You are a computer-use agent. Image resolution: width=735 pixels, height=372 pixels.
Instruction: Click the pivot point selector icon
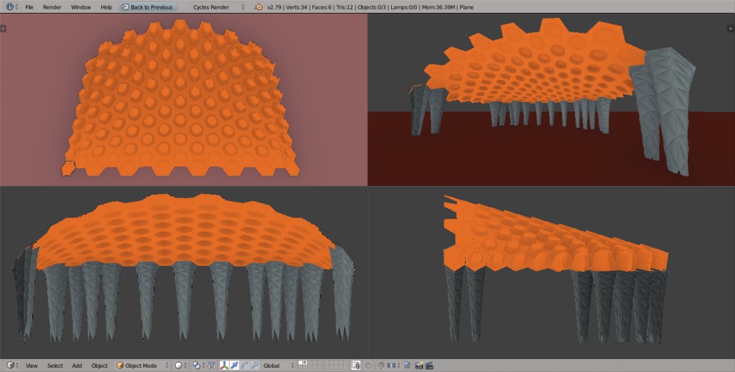(x=198, y=366)
